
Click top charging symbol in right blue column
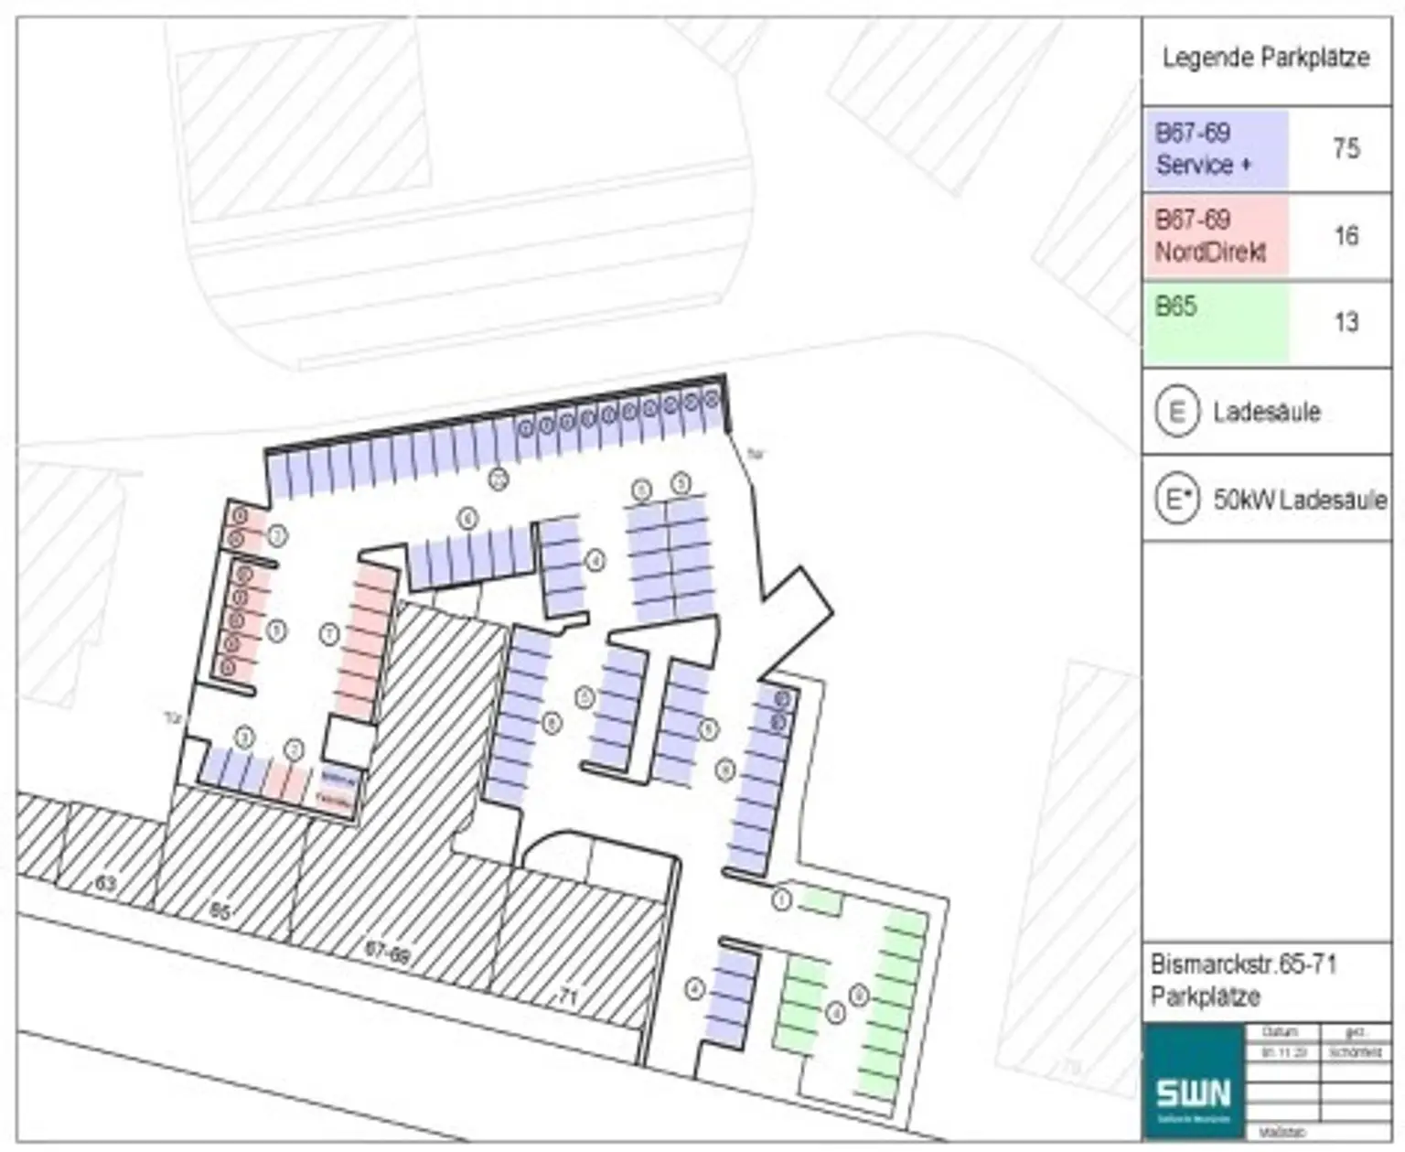[782, 699]
